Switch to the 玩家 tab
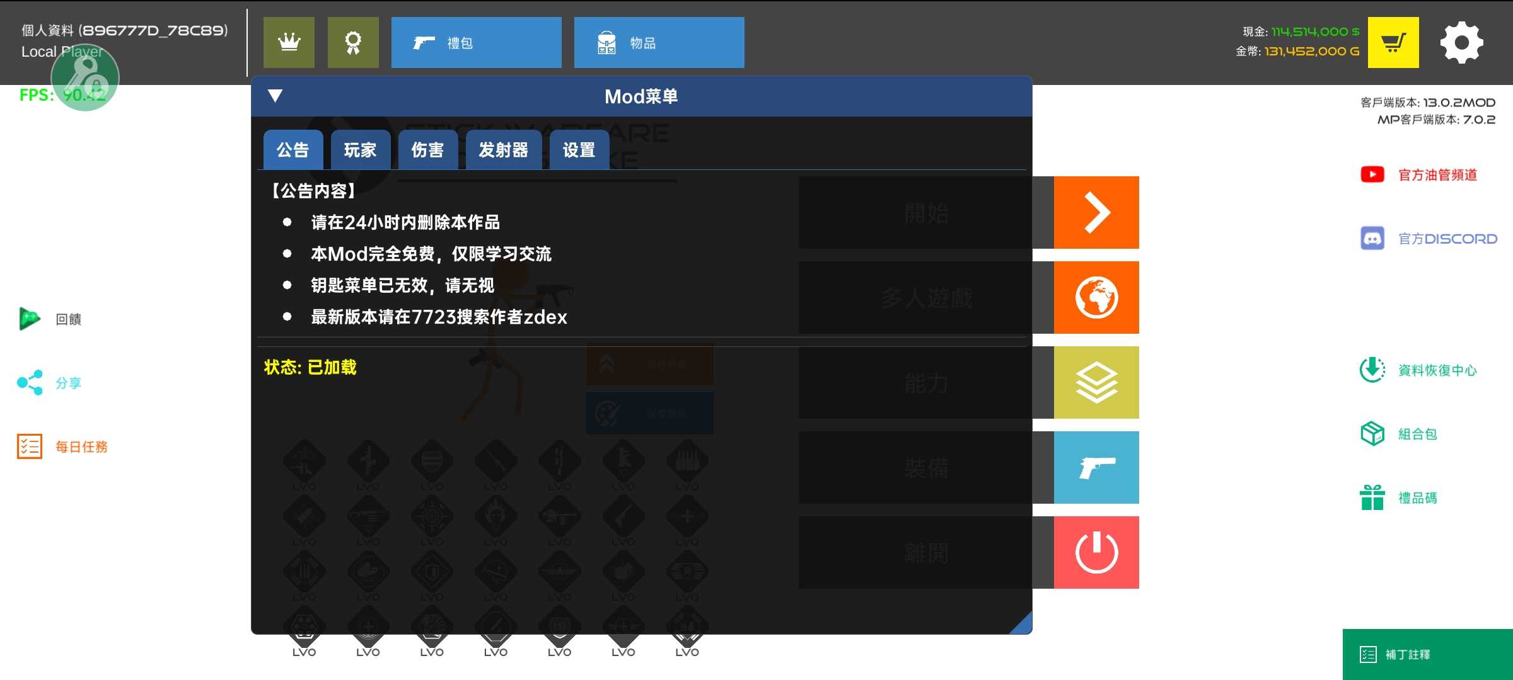 click(360, 150)
